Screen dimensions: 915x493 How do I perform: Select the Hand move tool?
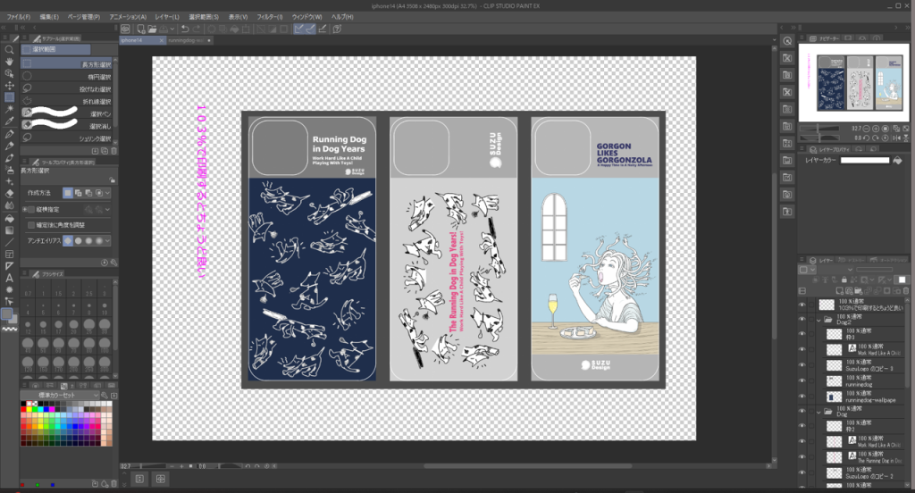point(9,62)
